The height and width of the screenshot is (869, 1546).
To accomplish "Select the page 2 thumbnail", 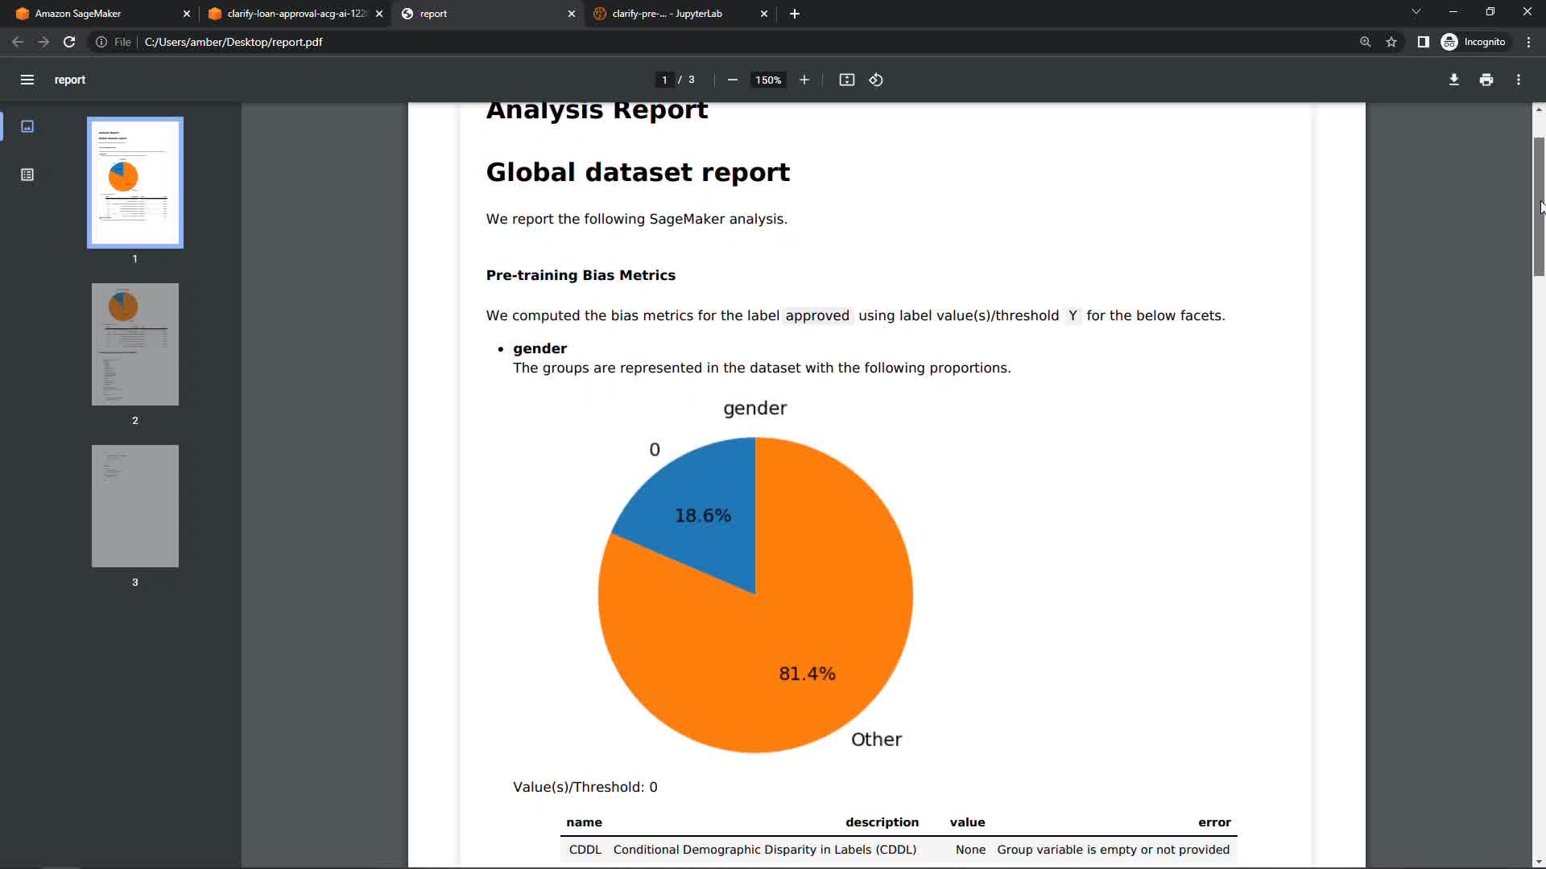I will 135,344.
